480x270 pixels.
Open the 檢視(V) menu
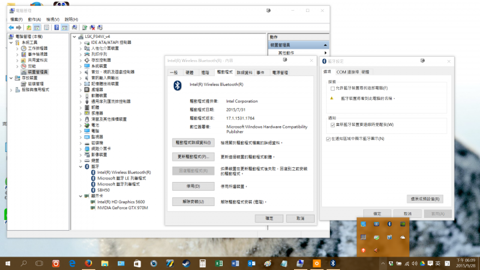coord(53,19)
